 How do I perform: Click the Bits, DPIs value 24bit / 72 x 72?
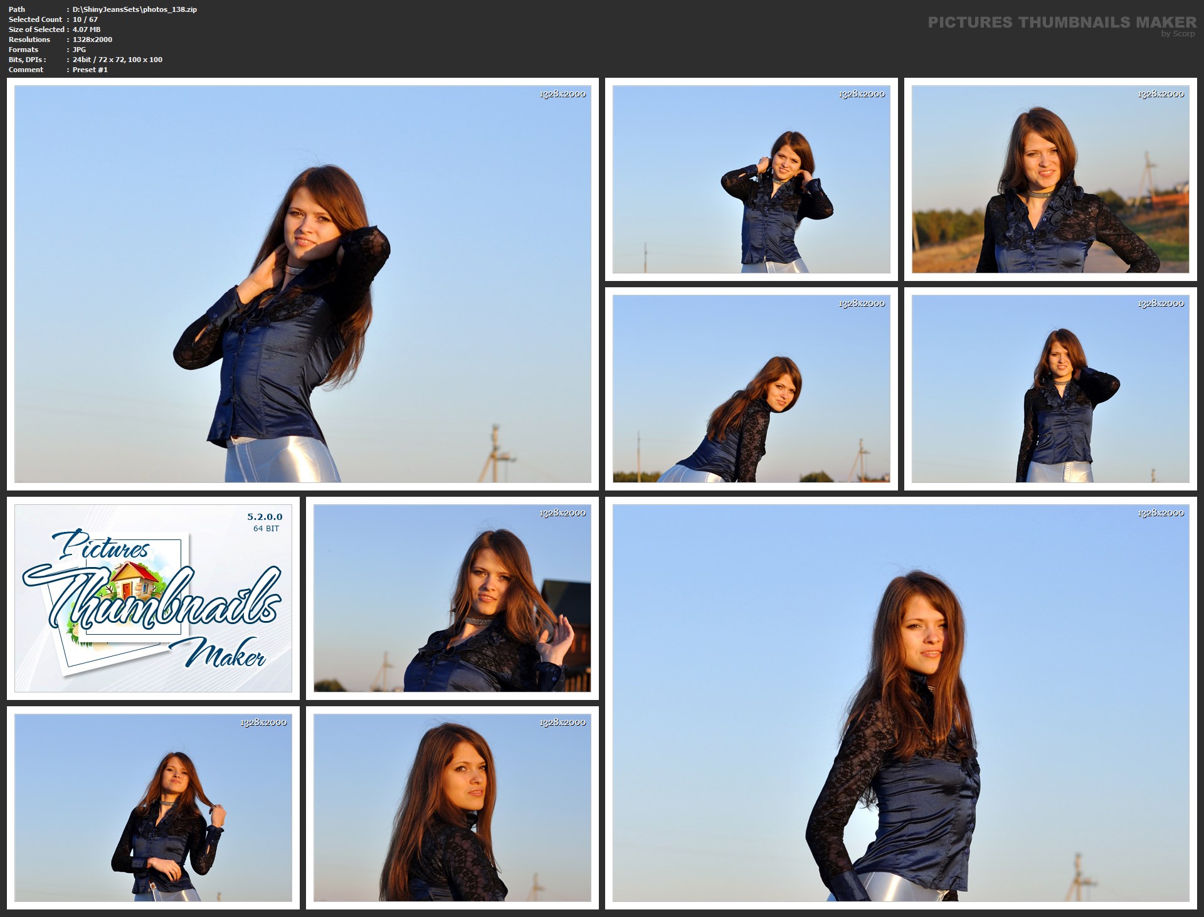tap(98, 60)
